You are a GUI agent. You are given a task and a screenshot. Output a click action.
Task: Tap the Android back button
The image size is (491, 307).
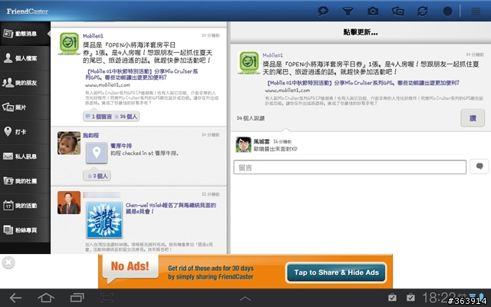[x=15, y=298]
